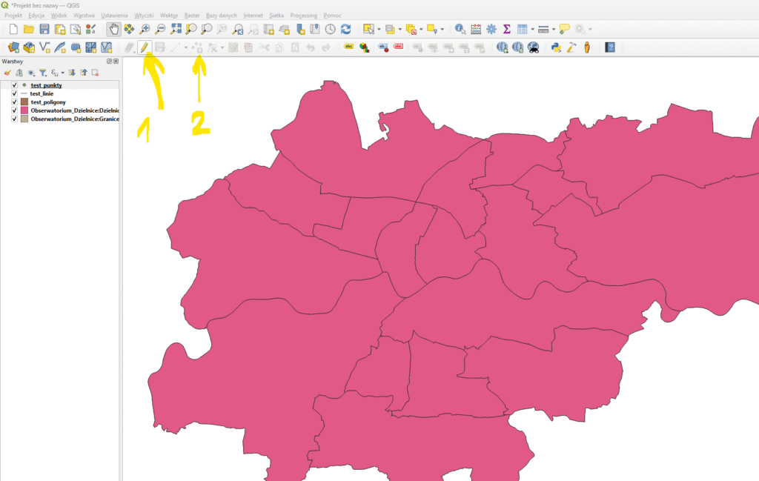Open the attribute table dropdown arrow
This screenshot has height=481, width=759.
click(532, 30)
